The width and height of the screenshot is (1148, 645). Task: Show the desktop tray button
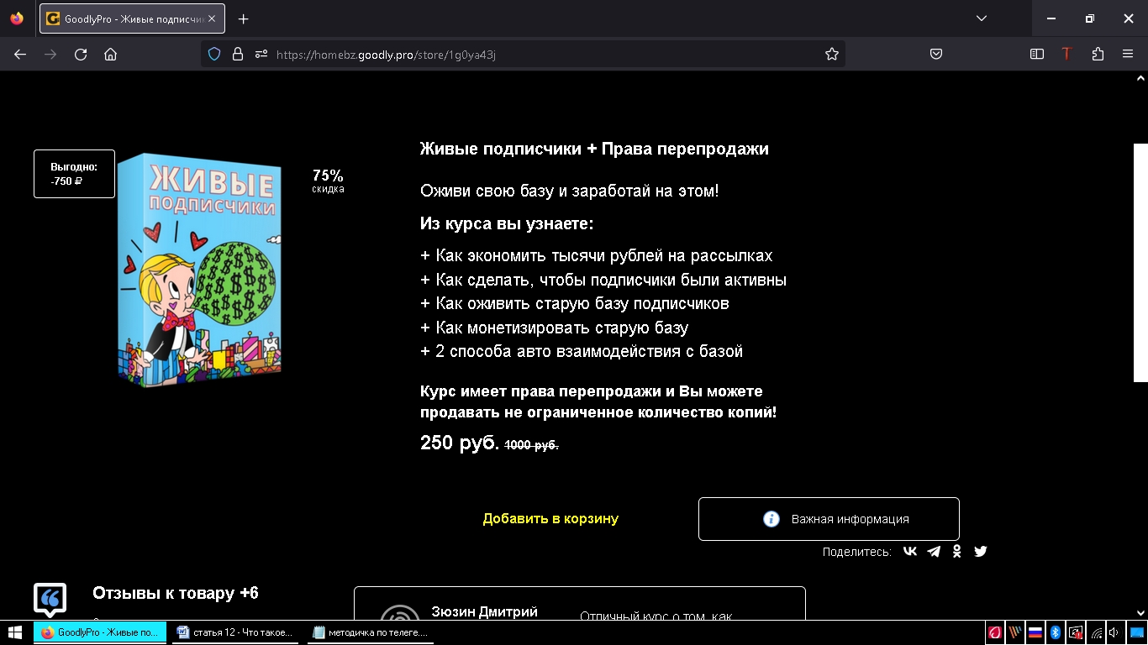(x=1135, y=632)
